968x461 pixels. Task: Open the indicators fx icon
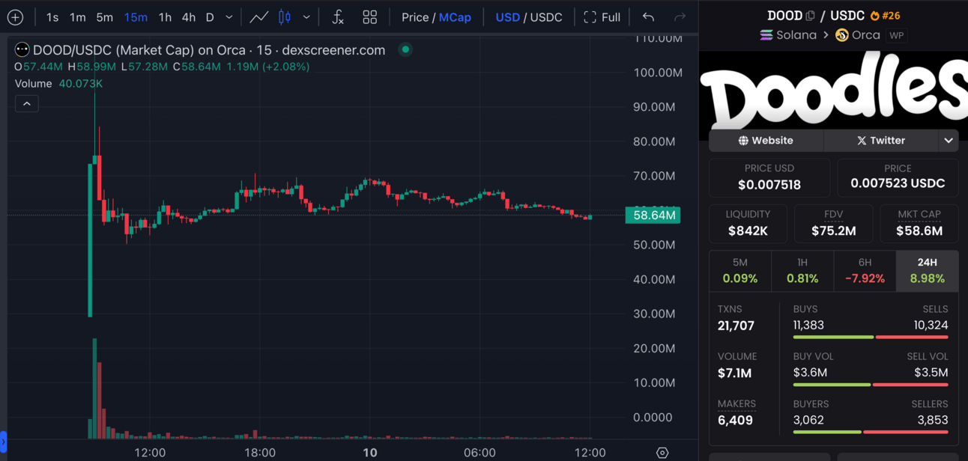(x=338, y=16)
